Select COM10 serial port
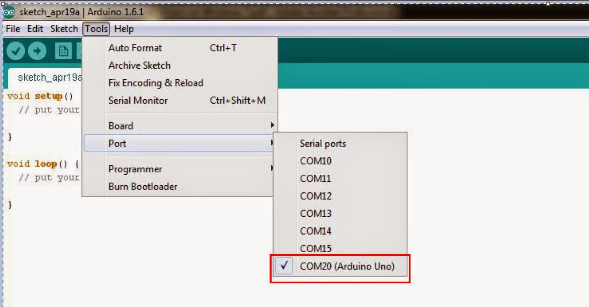The image size is (589, 307). point(341,161)
